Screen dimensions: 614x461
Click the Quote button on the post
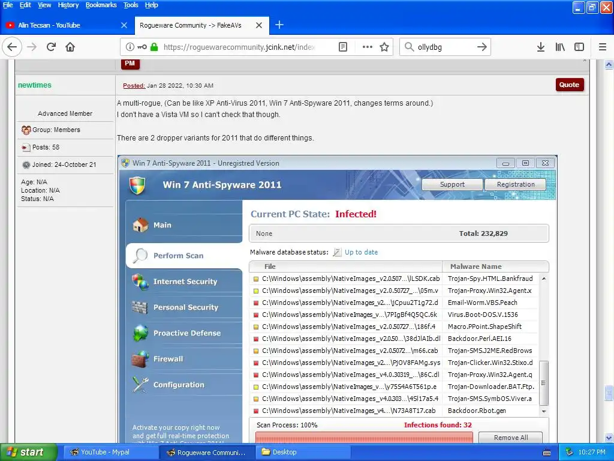point(570,85)
